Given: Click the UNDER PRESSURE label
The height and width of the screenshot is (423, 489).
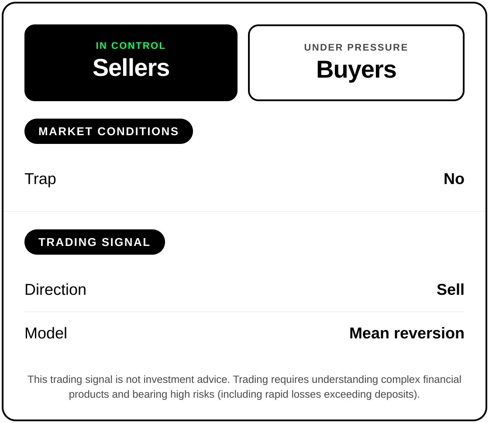Looking at the screenshot, I should (356, 48).
